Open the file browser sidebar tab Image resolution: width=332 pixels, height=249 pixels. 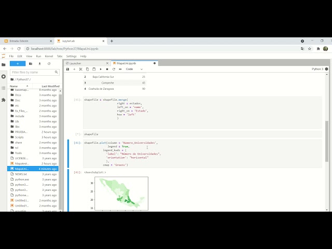4,65
